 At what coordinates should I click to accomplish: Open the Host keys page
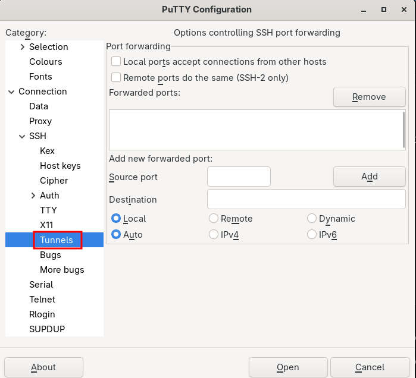[x=60, y=166]
